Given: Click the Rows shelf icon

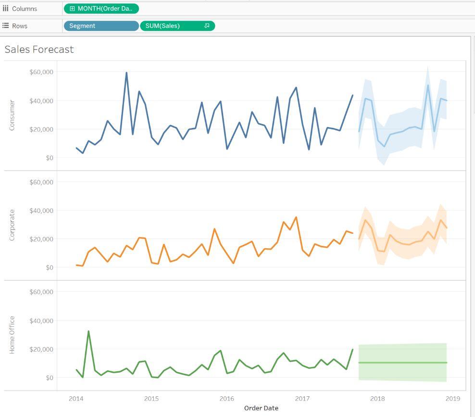Looking at the screenshot, I should coord(6,26).
